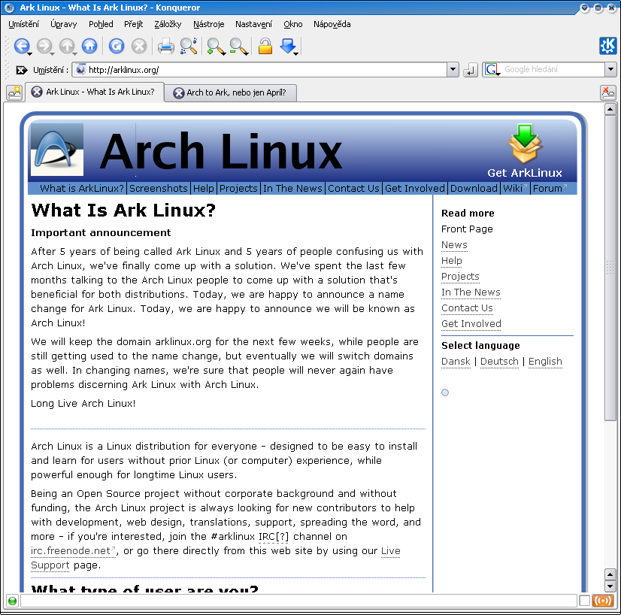
Task: Click the vertical scrollbar thumb
Action: (x=610, y=268)
